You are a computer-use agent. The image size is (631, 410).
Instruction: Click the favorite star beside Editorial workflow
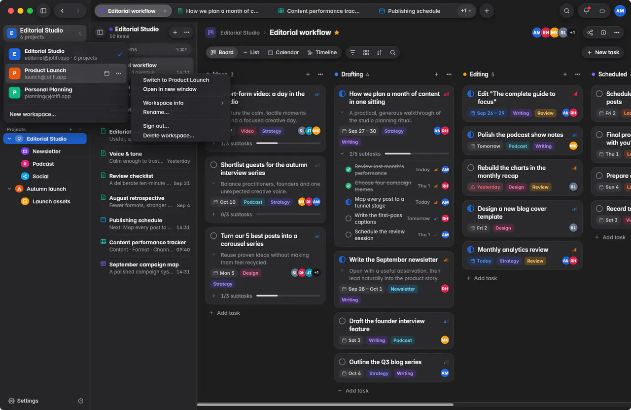[337, 33]
